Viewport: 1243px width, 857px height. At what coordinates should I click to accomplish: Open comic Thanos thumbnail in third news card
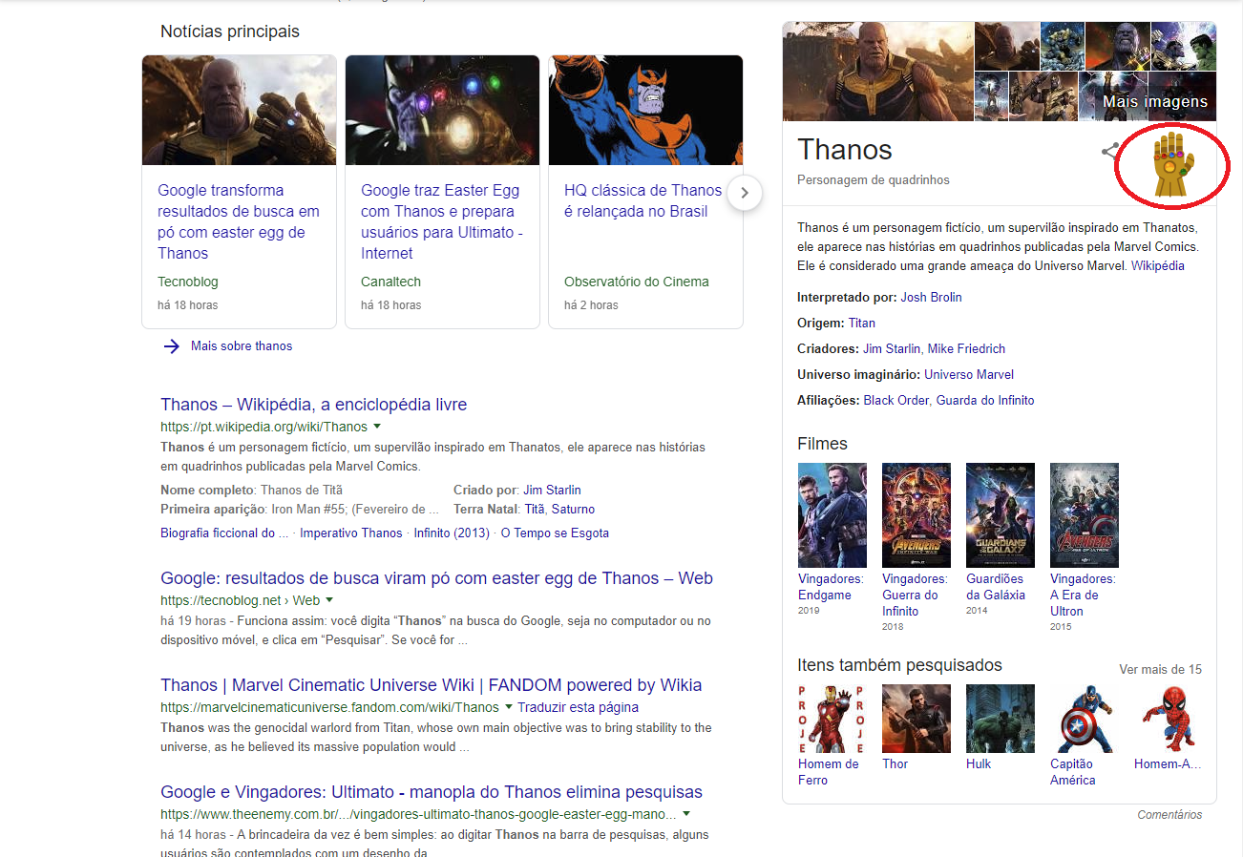click(x=645, y=110)
